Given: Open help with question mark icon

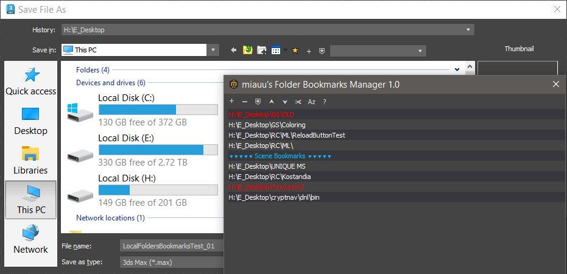Looking at the screenshot, I should click(x=325, y=102).
